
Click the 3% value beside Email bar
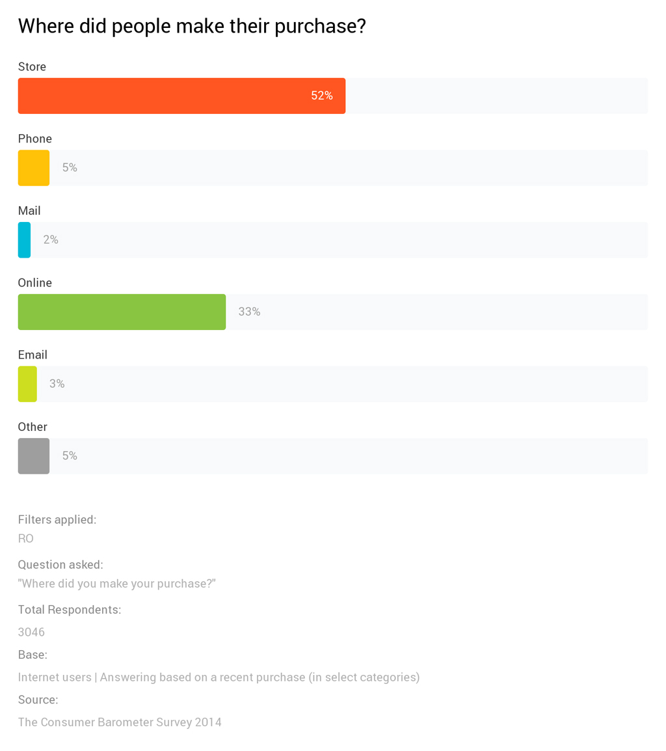click(57, 384)
